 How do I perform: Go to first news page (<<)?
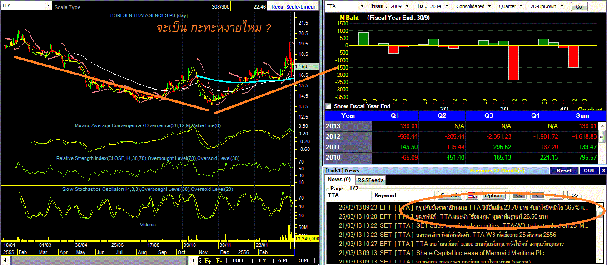point(520,195)
